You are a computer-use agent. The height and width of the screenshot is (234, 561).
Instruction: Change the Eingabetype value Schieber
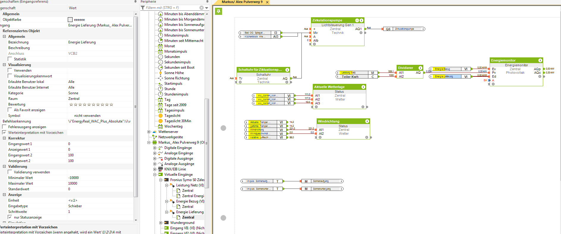pyautogui.click(x=100, y=206)
